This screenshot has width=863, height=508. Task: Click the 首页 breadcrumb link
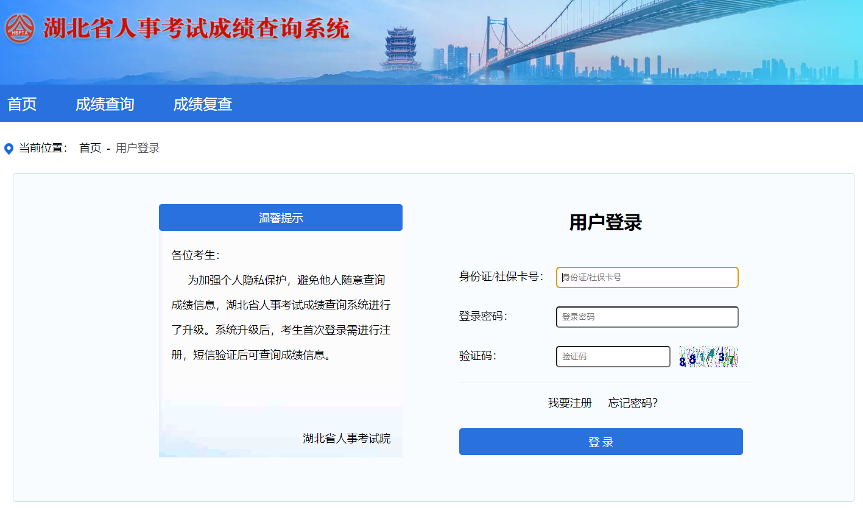pos(90,148)
